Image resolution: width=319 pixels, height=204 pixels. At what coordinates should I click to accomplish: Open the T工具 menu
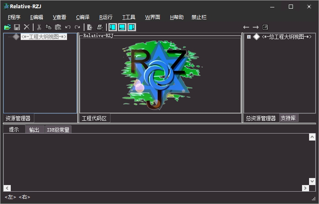coord(129,17)
